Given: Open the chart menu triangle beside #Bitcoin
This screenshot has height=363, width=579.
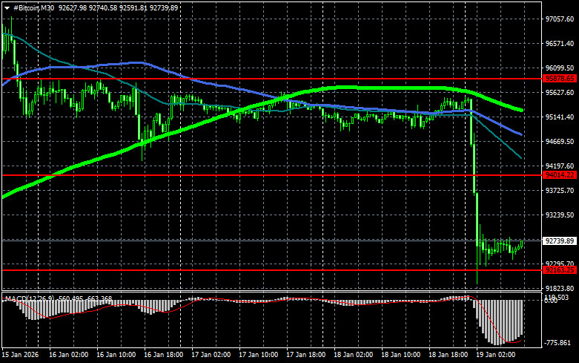Looking at the screenshot, I should coord(7,7).
